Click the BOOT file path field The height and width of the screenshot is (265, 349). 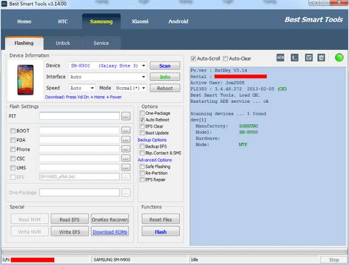pos(80,130)
